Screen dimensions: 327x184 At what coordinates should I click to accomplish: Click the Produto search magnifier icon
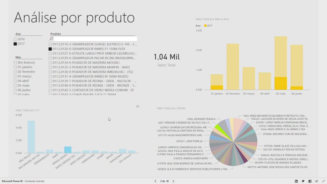click(x=51, y=39)
